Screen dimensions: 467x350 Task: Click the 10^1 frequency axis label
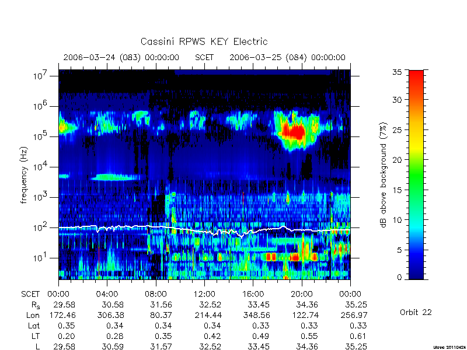pos(40,257)
